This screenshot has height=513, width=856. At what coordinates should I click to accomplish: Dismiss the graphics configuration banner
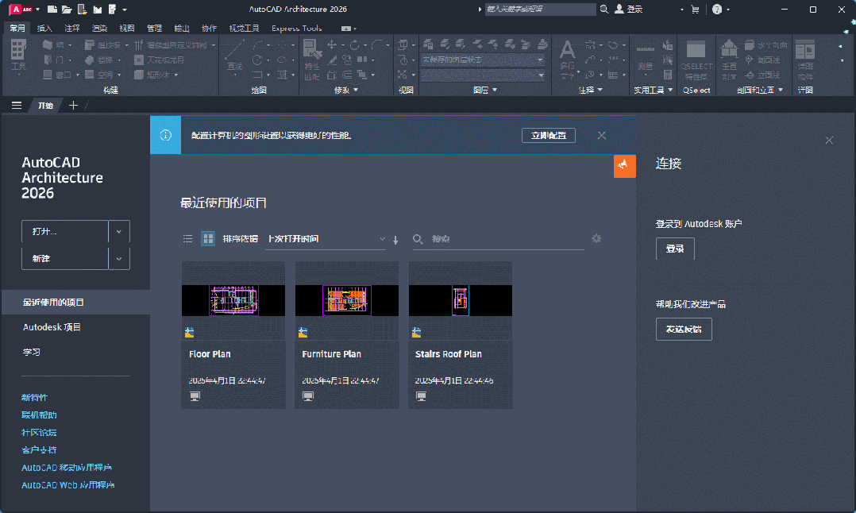pos(602,135)
